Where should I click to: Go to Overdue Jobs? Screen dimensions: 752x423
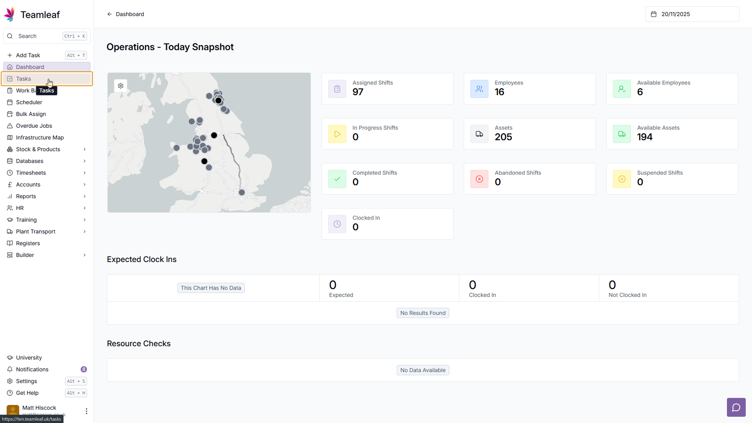coord(34,126)
